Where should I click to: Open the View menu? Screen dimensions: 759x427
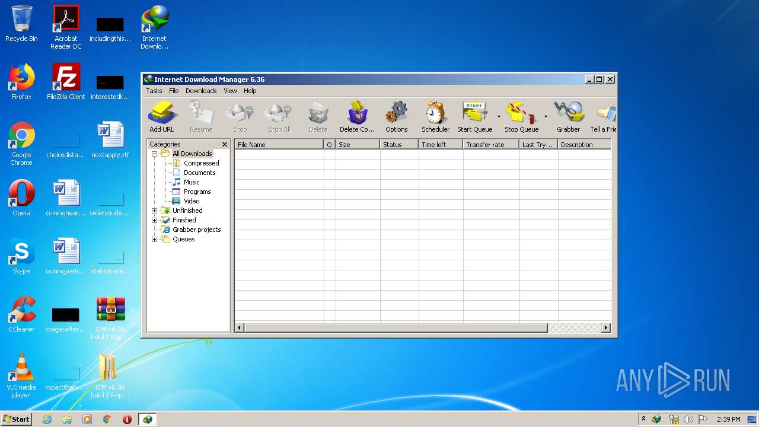pos(230,91)
